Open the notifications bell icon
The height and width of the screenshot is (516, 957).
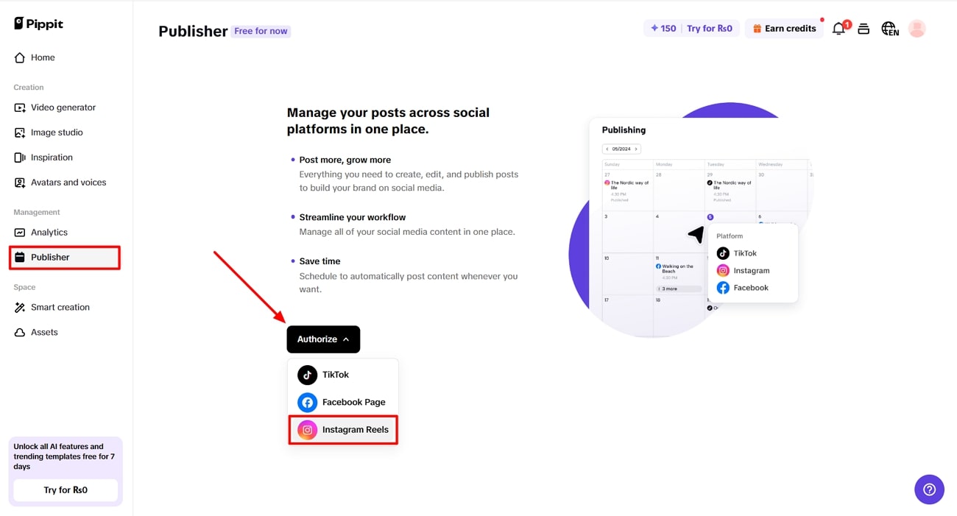pos(838,29)
